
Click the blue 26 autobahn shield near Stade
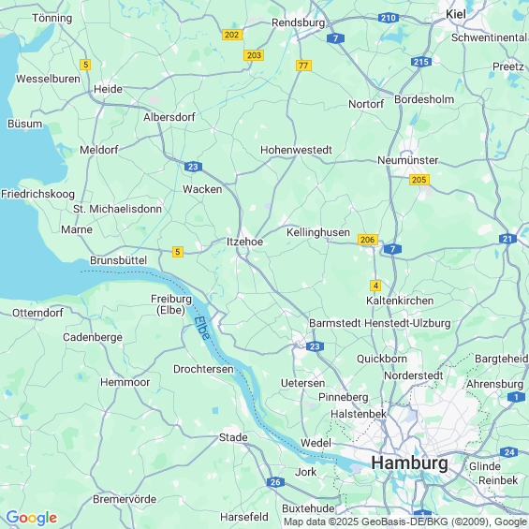pos(275,482)
